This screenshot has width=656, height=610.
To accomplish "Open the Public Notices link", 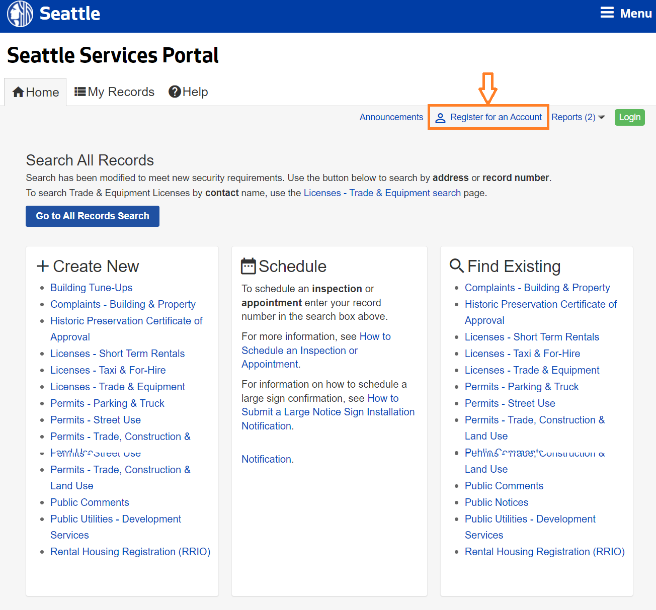I will coord(497,502).
